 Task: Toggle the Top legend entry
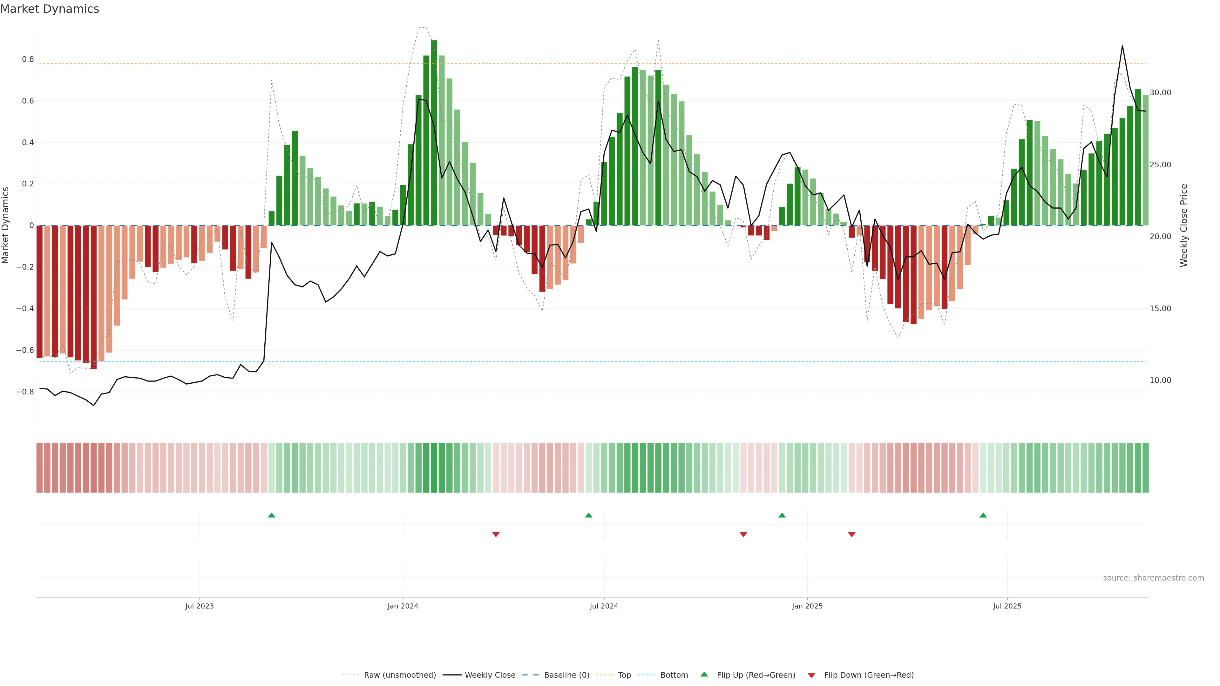tap(624, 675)
